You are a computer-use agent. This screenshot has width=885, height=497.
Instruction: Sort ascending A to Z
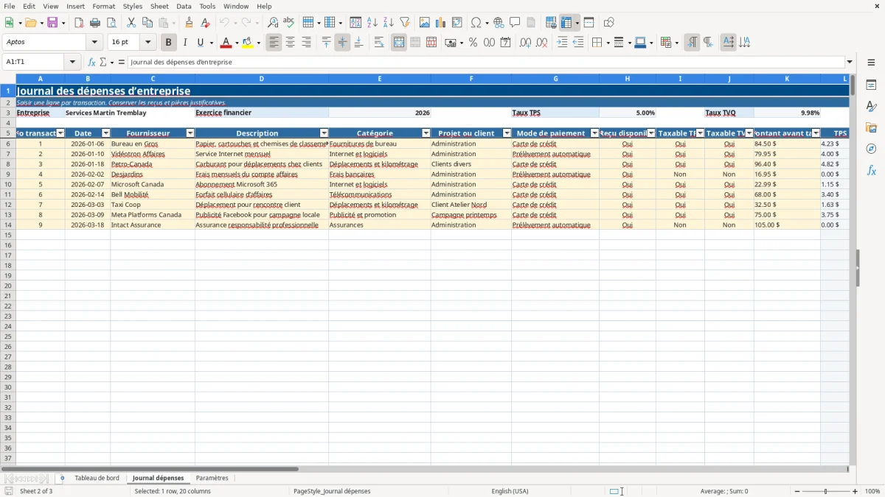click(x=372, y=23)
